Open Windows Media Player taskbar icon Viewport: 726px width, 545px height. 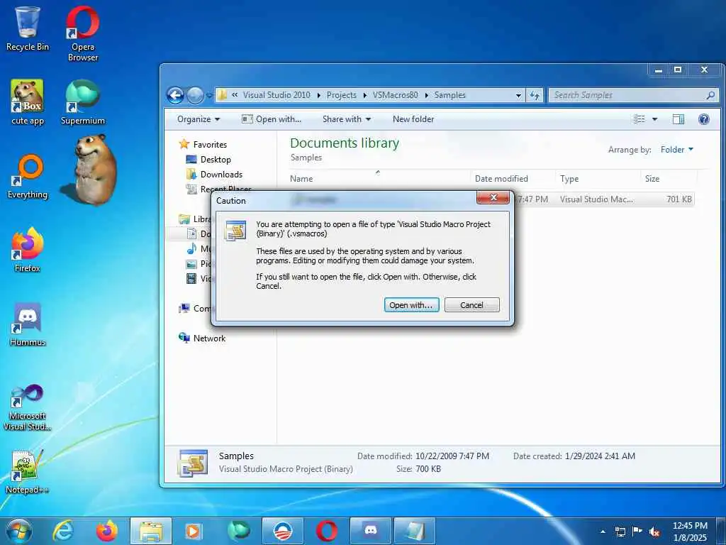coord(194,531)
